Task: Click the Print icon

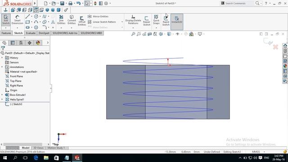Action: point(70,3)
